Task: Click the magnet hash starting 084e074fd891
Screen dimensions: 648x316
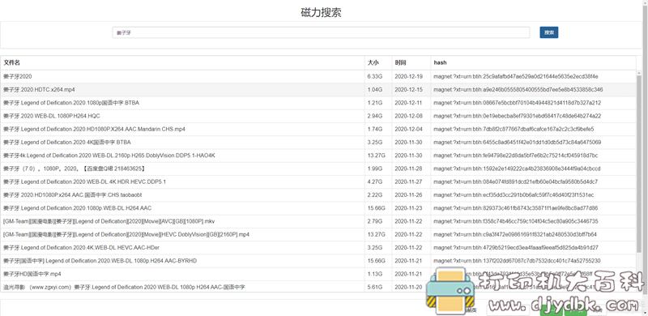Action: (516, 182)
